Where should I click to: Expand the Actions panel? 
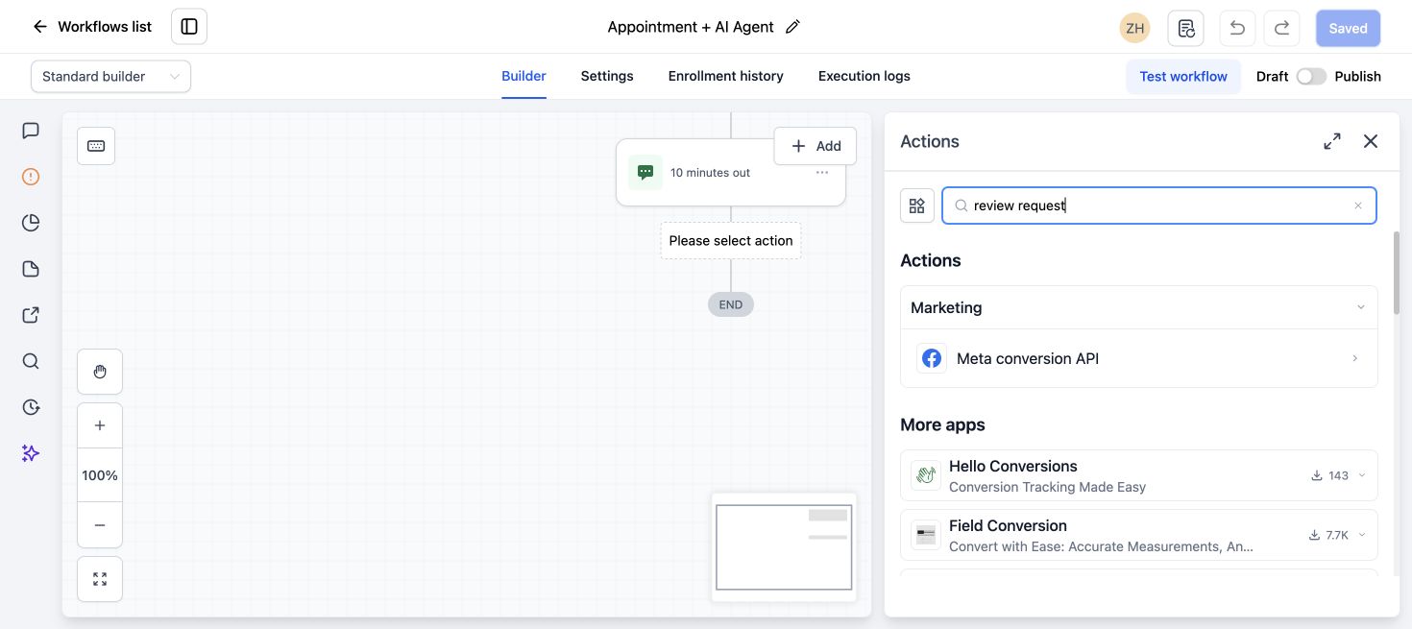(x=1332, y=141)
